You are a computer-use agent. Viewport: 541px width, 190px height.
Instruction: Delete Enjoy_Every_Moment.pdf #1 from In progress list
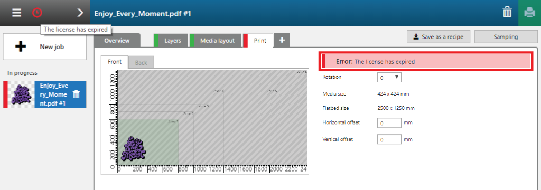77,94
